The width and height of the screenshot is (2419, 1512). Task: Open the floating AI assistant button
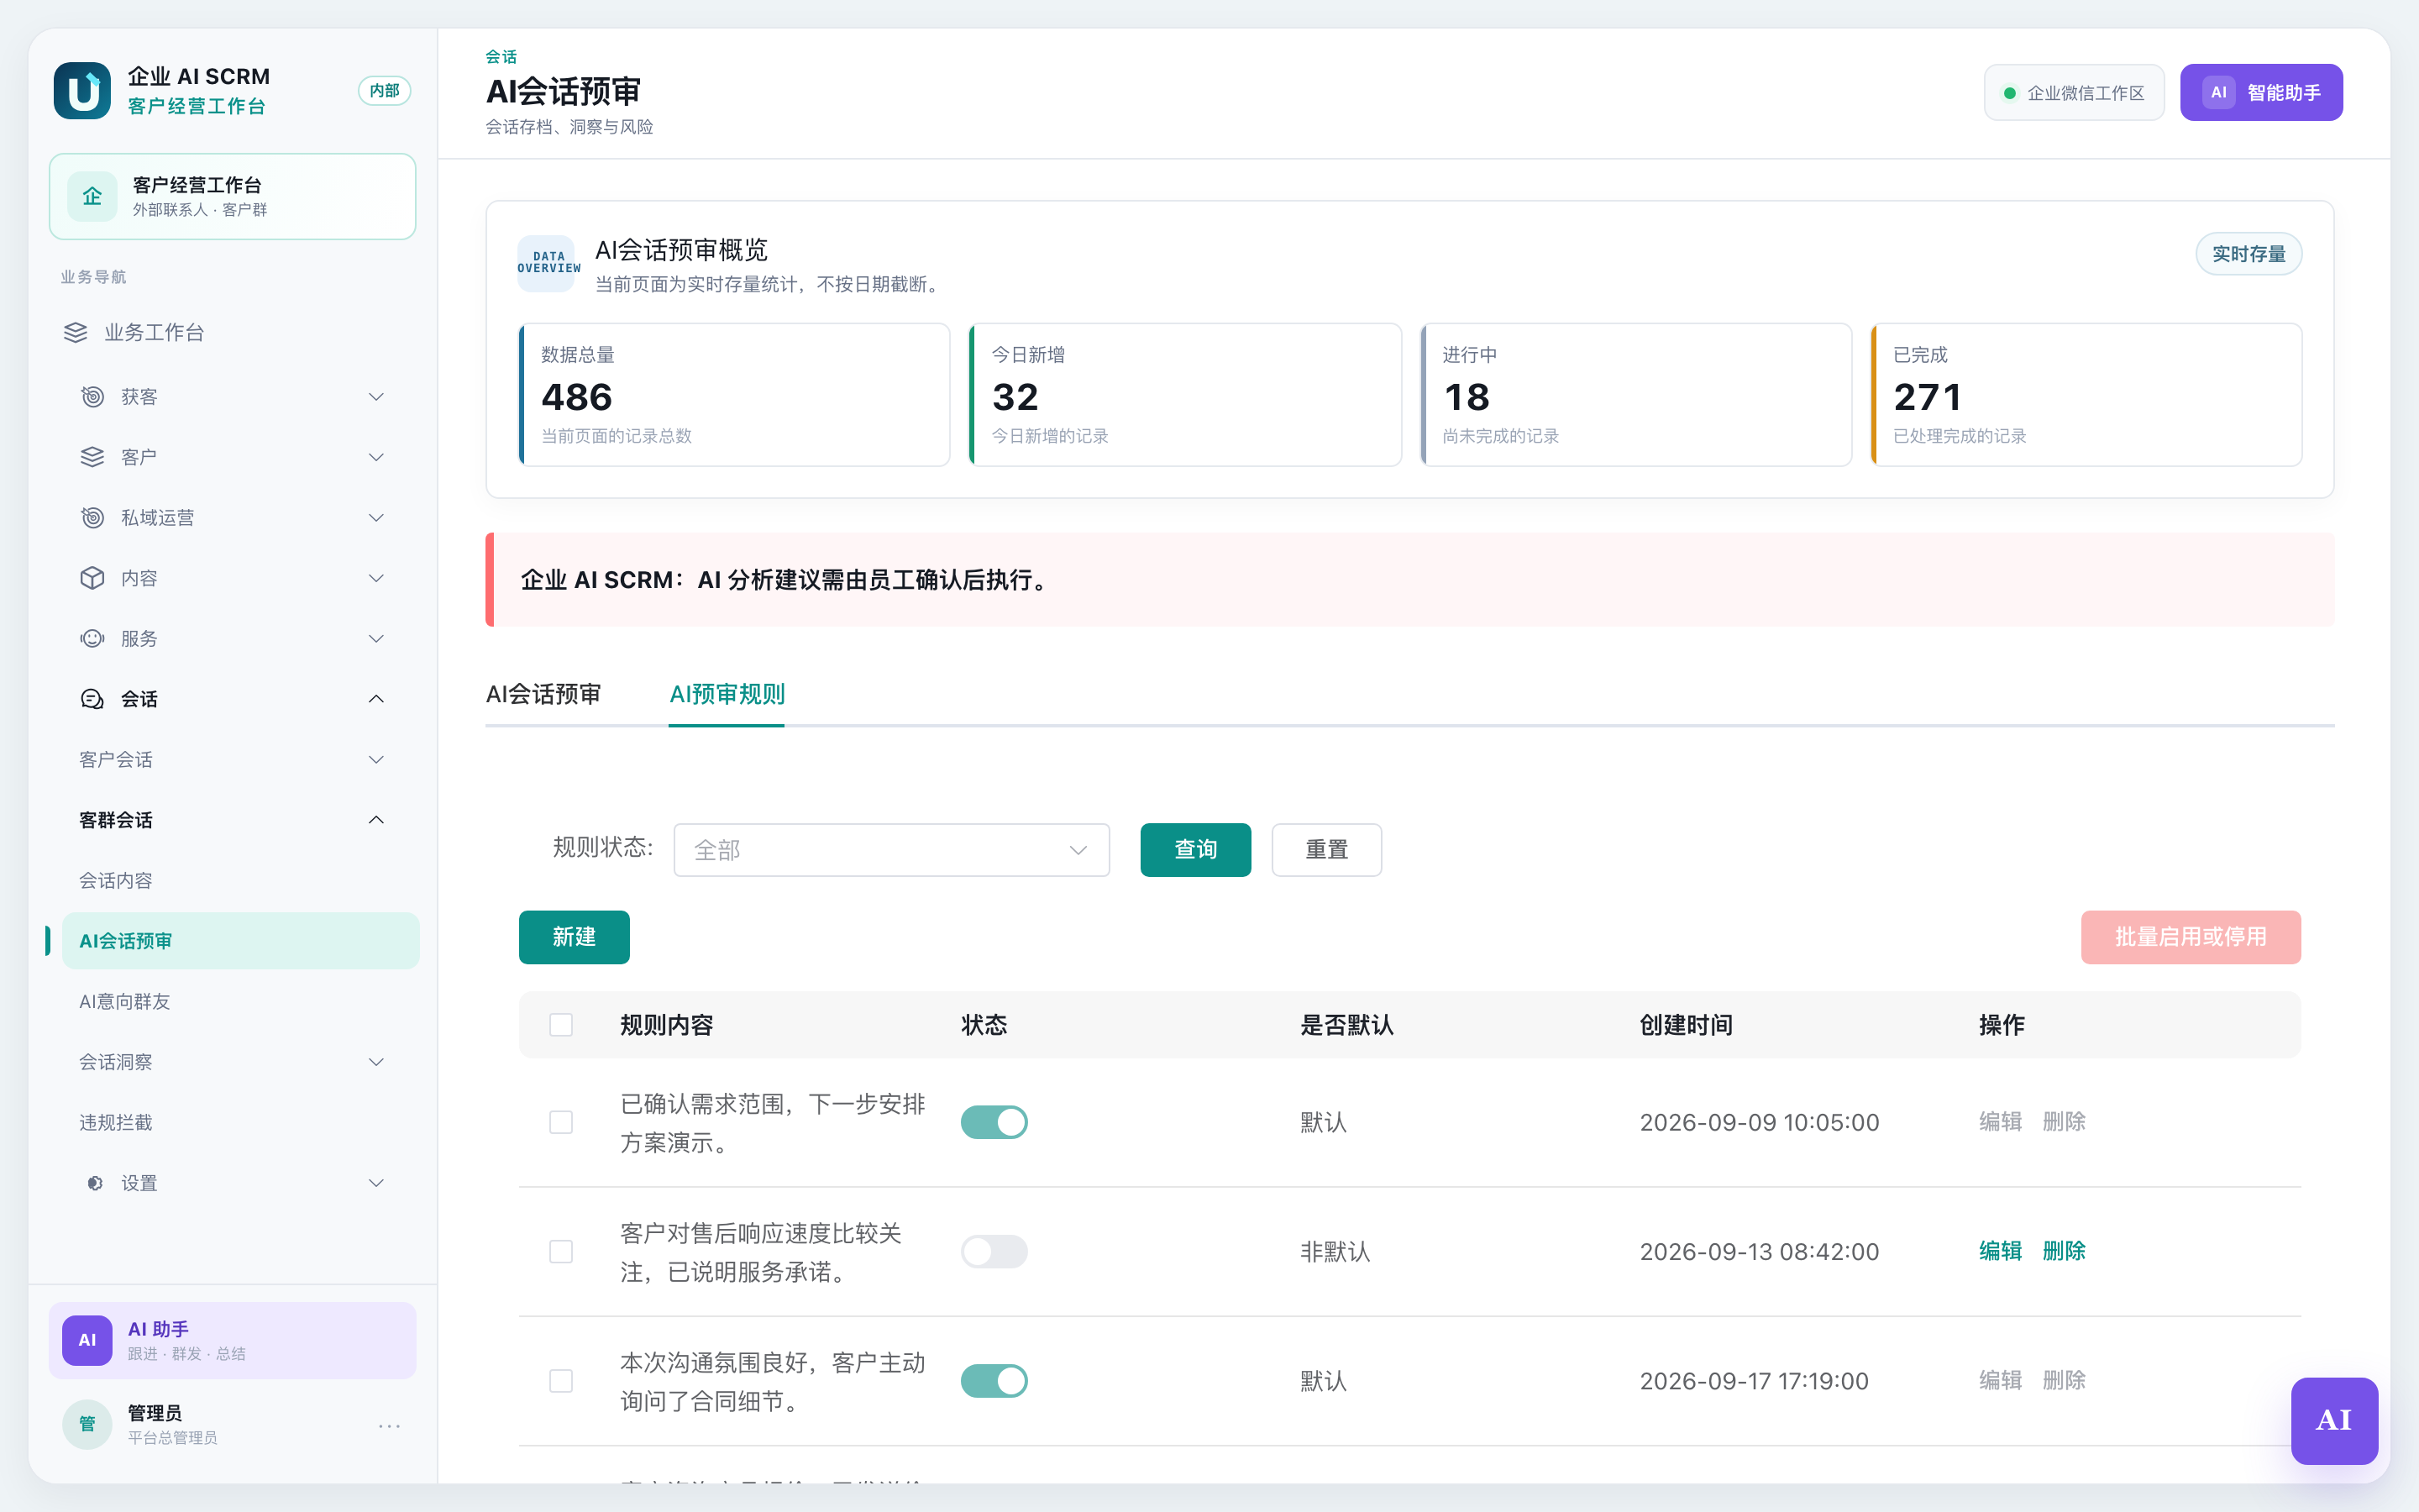point(2334,1421)
